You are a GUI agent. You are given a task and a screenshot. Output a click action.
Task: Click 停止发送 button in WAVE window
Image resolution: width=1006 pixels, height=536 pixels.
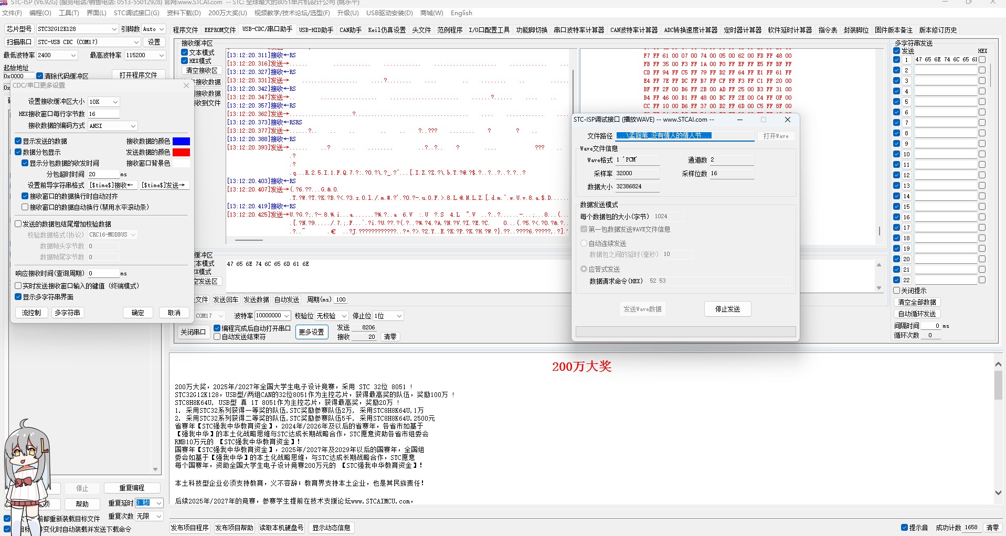tap(727, 309)
